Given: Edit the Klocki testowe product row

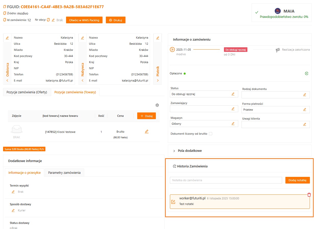Looking at the screenshot, I should point(146,131).
